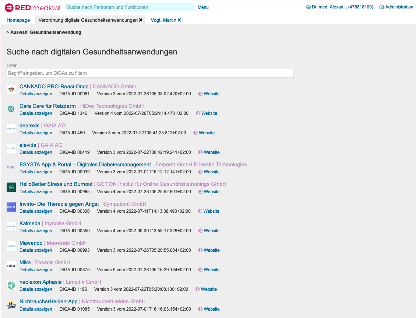The image size is (416, 318).
Task: Switch to the Vogt, Martin tab
Action: [163, 20]
